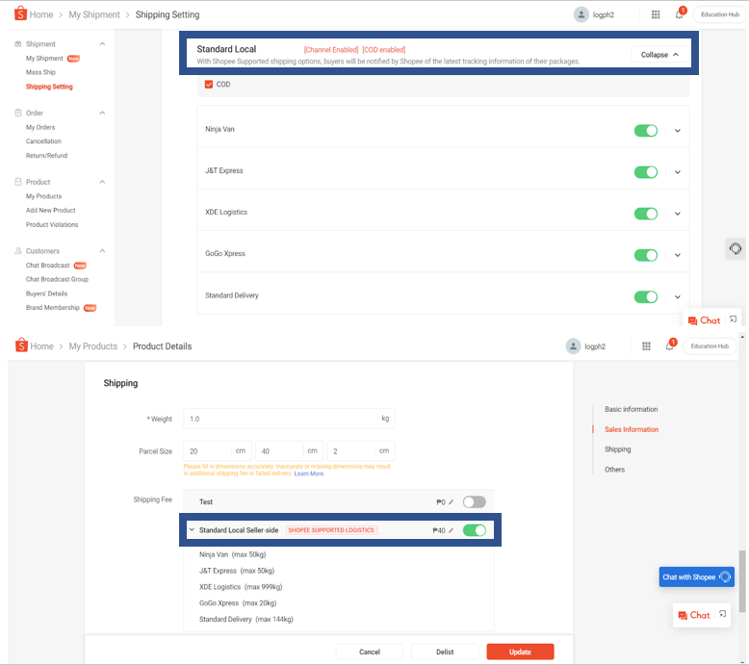This screenshot has width=749, height=665.
Task: Pop out the upper Chat window icon
Action: (x=733, y=320)
